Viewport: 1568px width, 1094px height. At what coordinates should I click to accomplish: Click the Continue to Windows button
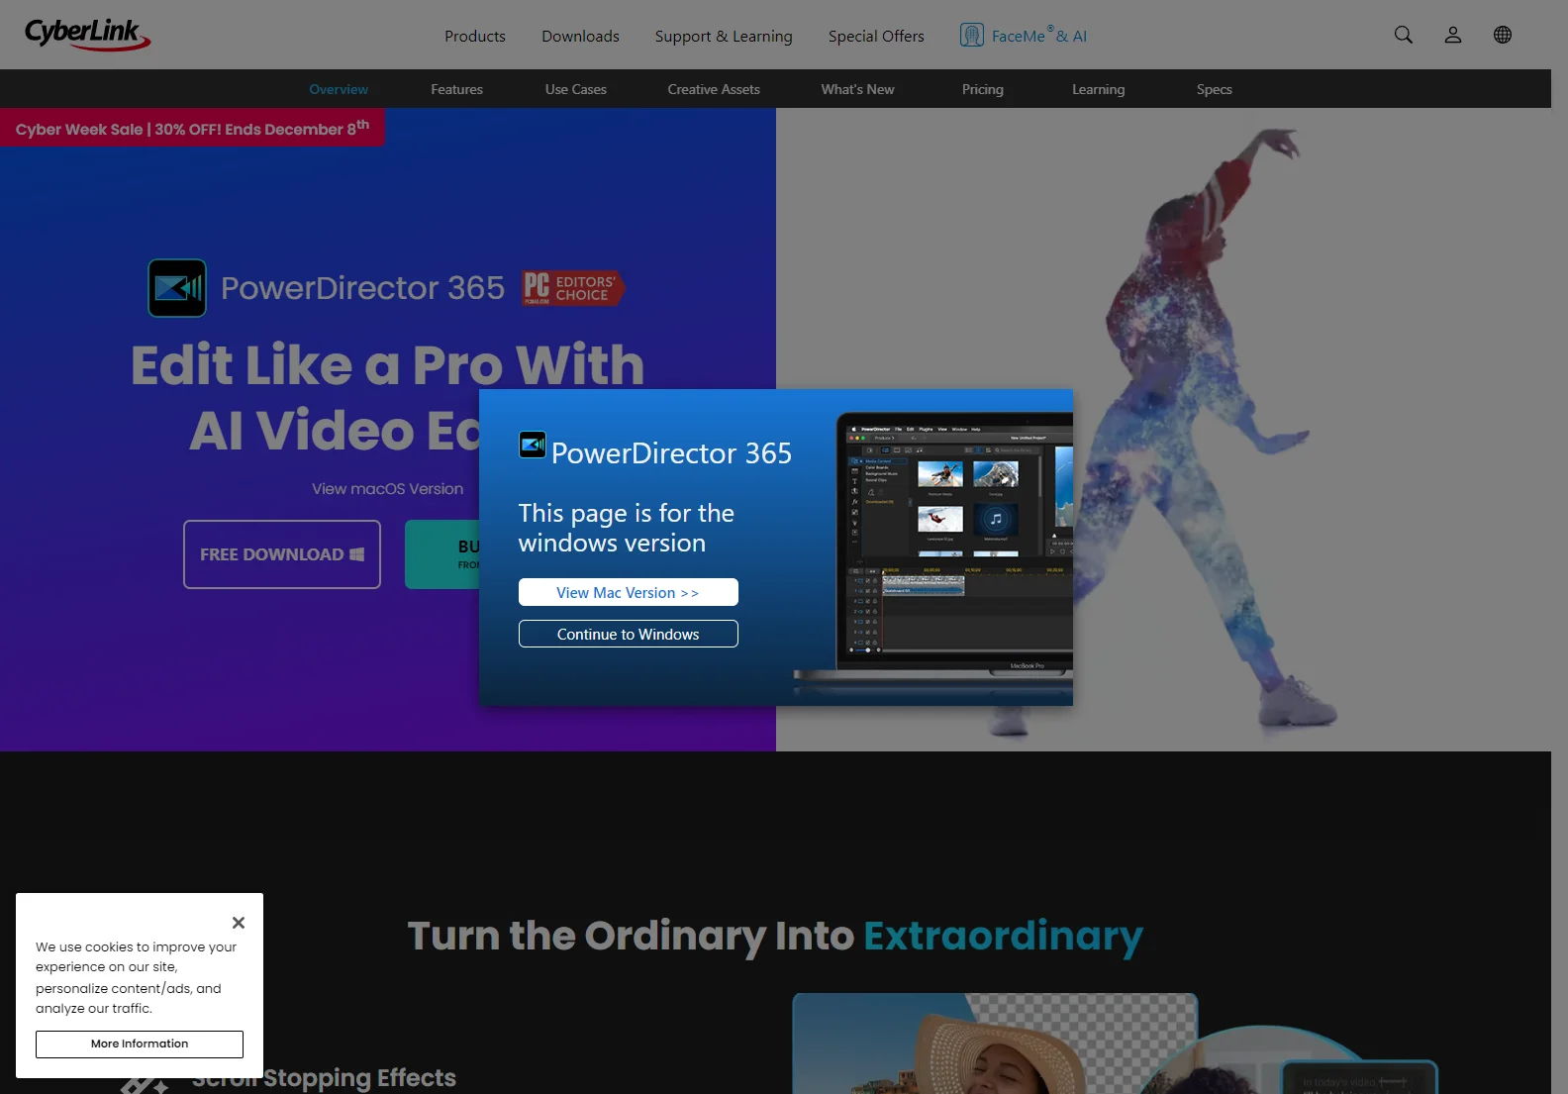tap(629, 634)
